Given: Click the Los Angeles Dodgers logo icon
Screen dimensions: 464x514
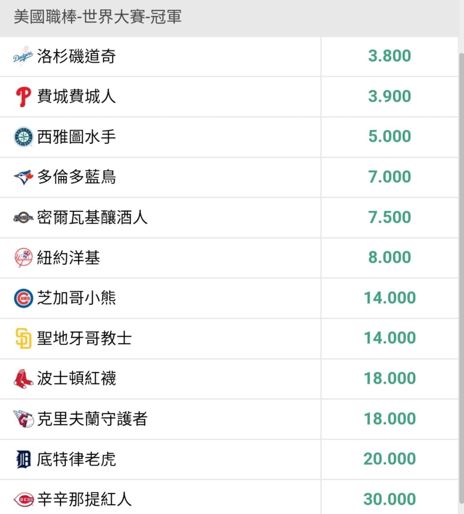Looking at the screenshot, I should [x=23, y=56].
